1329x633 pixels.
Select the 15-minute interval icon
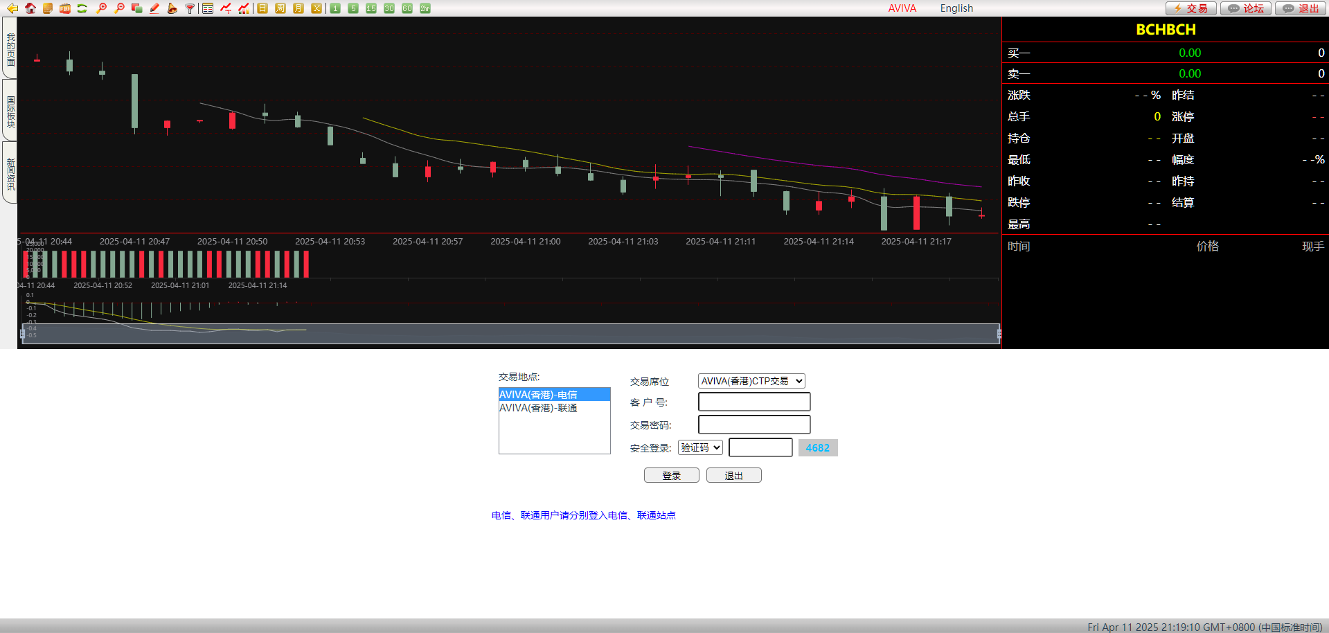coord(371,8)
